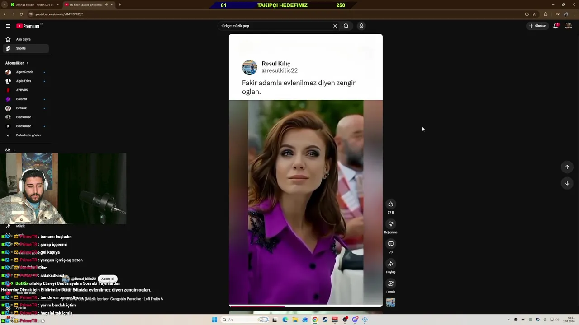Remix this Short
Viewport: 579px width, 325px height.
click(391, 283)
